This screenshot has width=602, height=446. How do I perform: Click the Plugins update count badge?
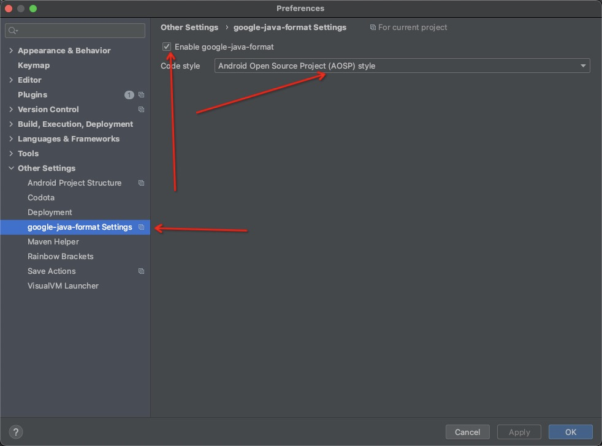(129, 95)
